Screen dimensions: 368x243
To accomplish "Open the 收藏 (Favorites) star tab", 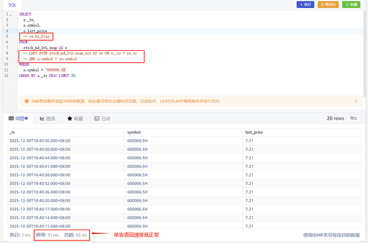I will [x=75, y=119].
